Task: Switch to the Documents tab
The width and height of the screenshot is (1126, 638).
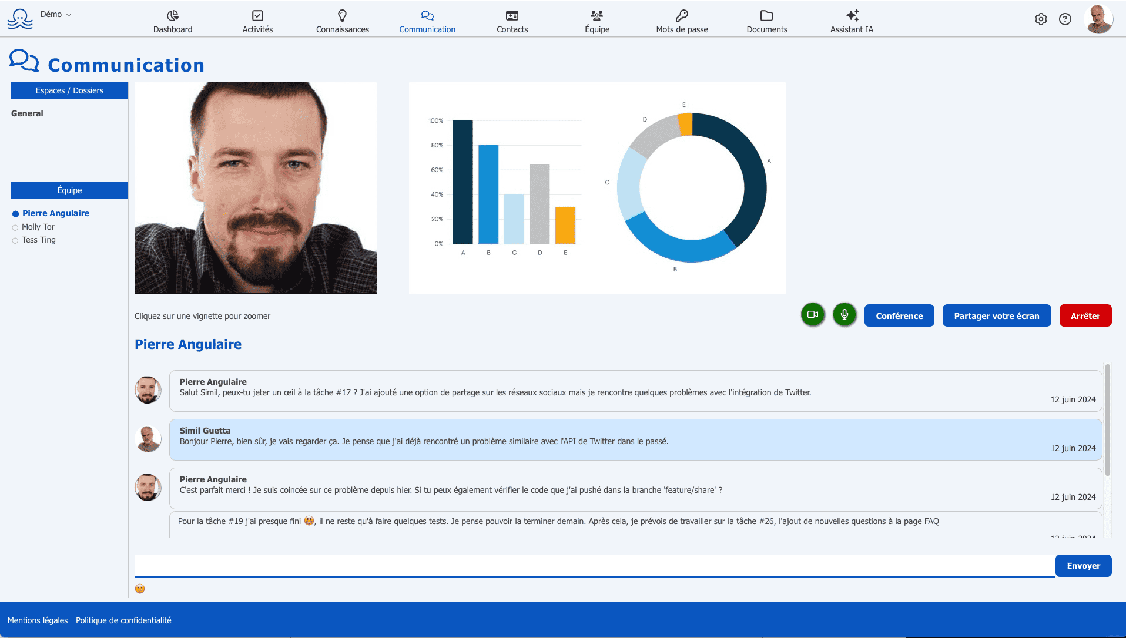Action: pos(767,22)
